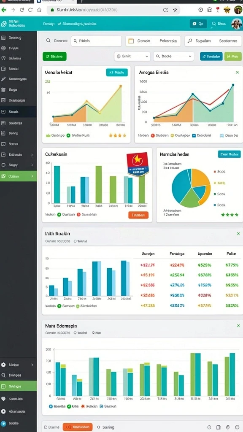Select the highlighted Sinck sidebar item
243x432 pixels.
tap(18, 112)
